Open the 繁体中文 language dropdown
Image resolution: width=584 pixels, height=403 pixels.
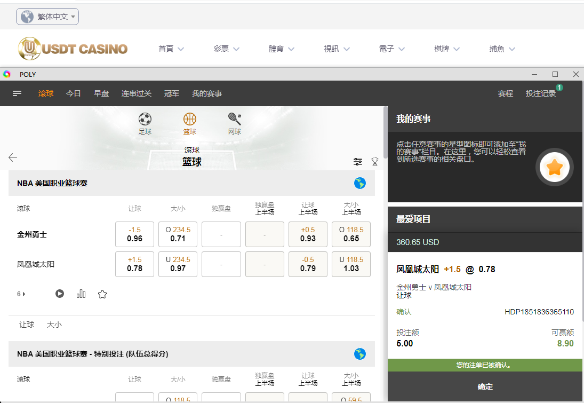pos(47,17)
